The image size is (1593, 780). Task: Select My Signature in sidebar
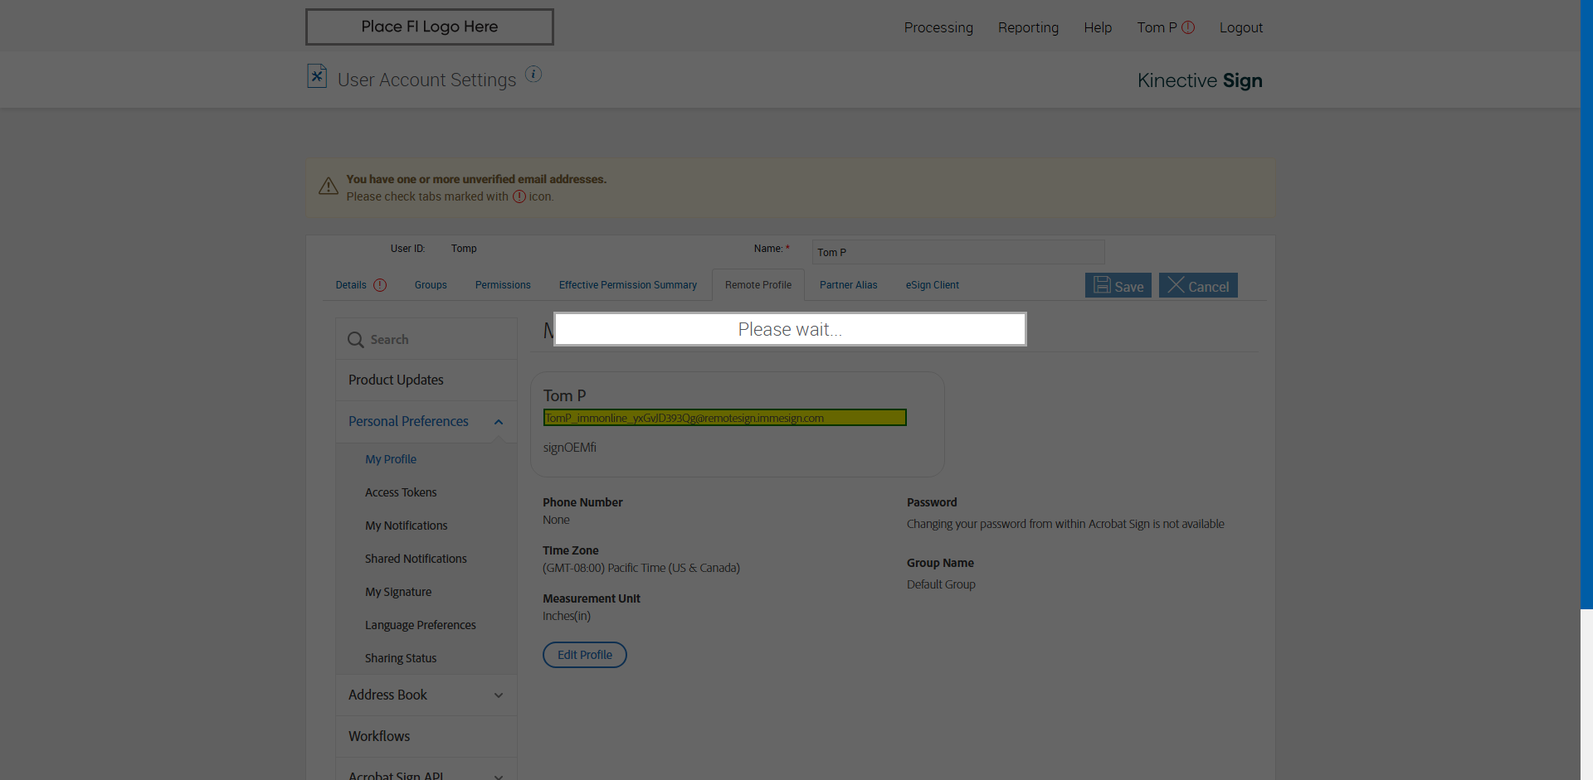(398, 592)
